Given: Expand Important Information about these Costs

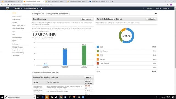Looking at the screenshot, I should (46, 72).
